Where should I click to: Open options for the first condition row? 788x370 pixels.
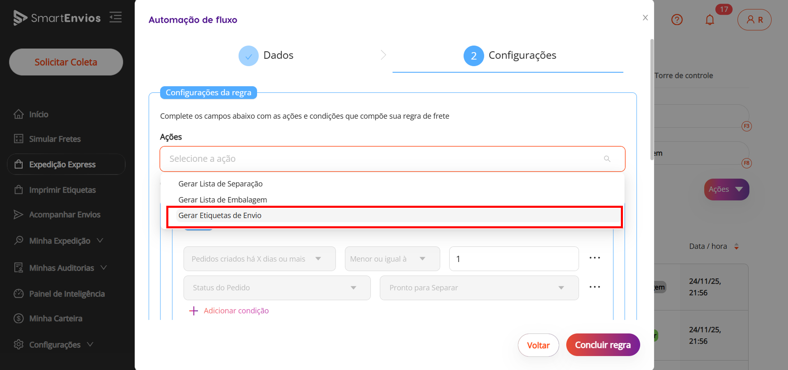[x=595, y=258]
